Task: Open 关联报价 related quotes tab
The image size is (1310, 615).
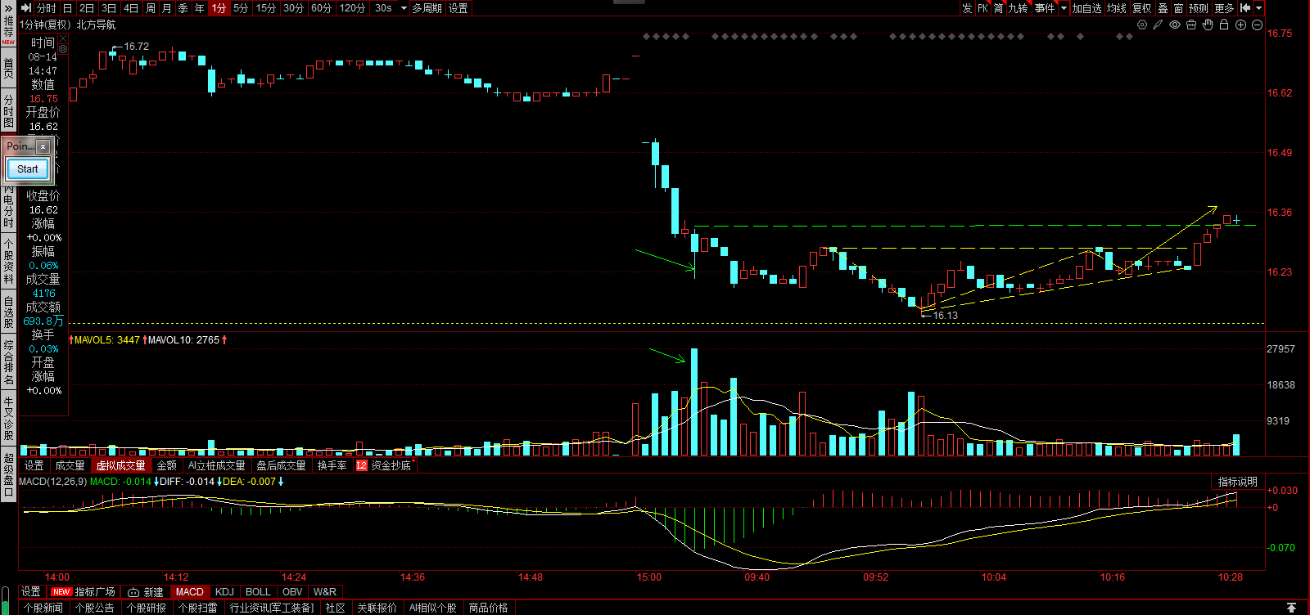Action: pos(377,608)
